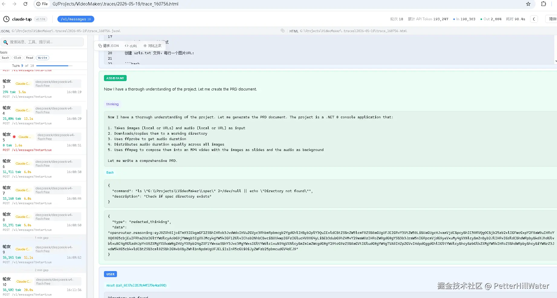
Task: Click the 16:09:52 timestamp on turn 9
Action: point(74,257)
